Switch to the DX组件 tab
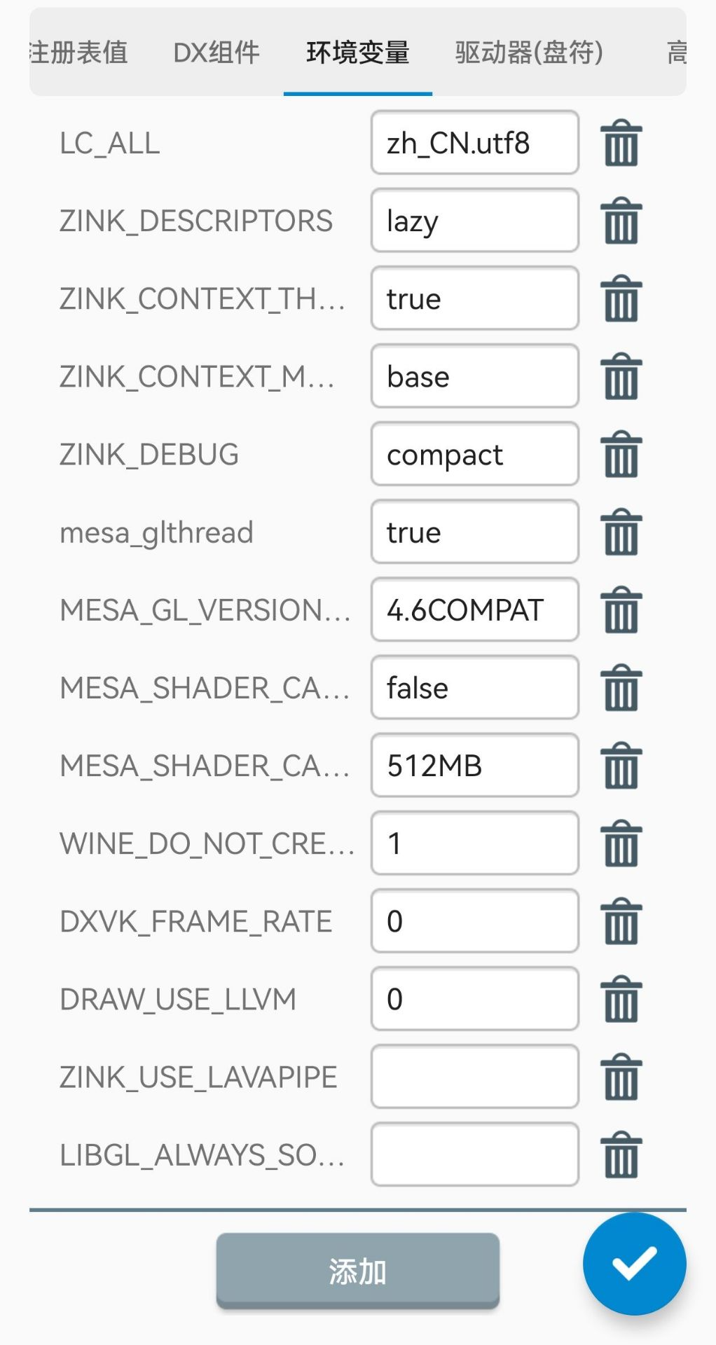 coord(216,53)
